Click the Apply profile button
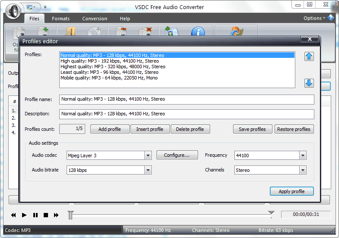 (291, 191)
